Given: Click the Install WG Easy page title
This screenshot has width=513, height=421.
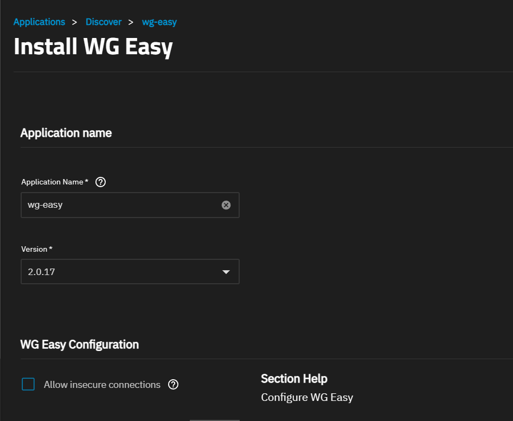Looking at the screenshot, I should coord(93,47).
